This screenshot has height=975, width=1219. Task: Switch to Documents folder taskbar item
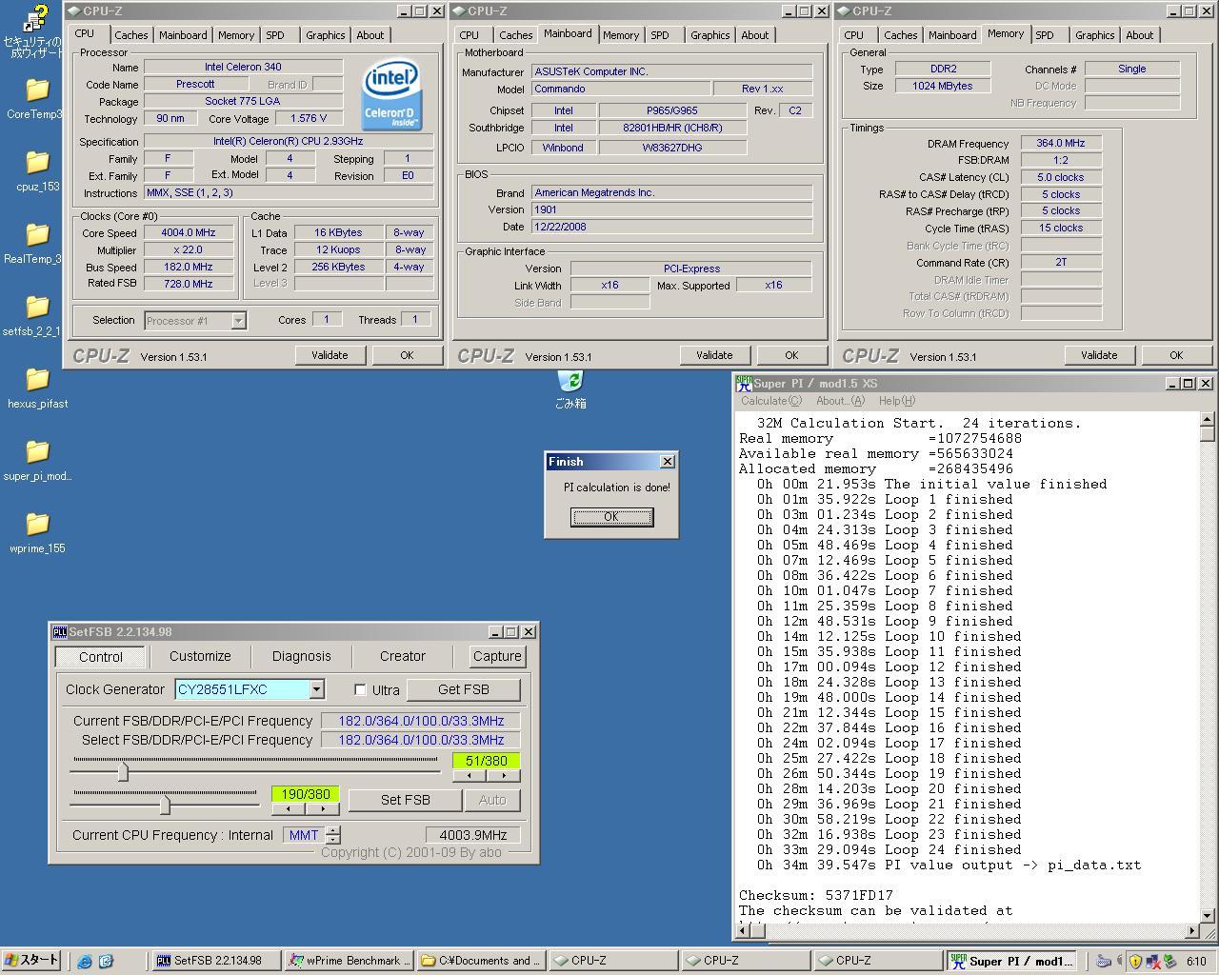click(x=482, y=961)
